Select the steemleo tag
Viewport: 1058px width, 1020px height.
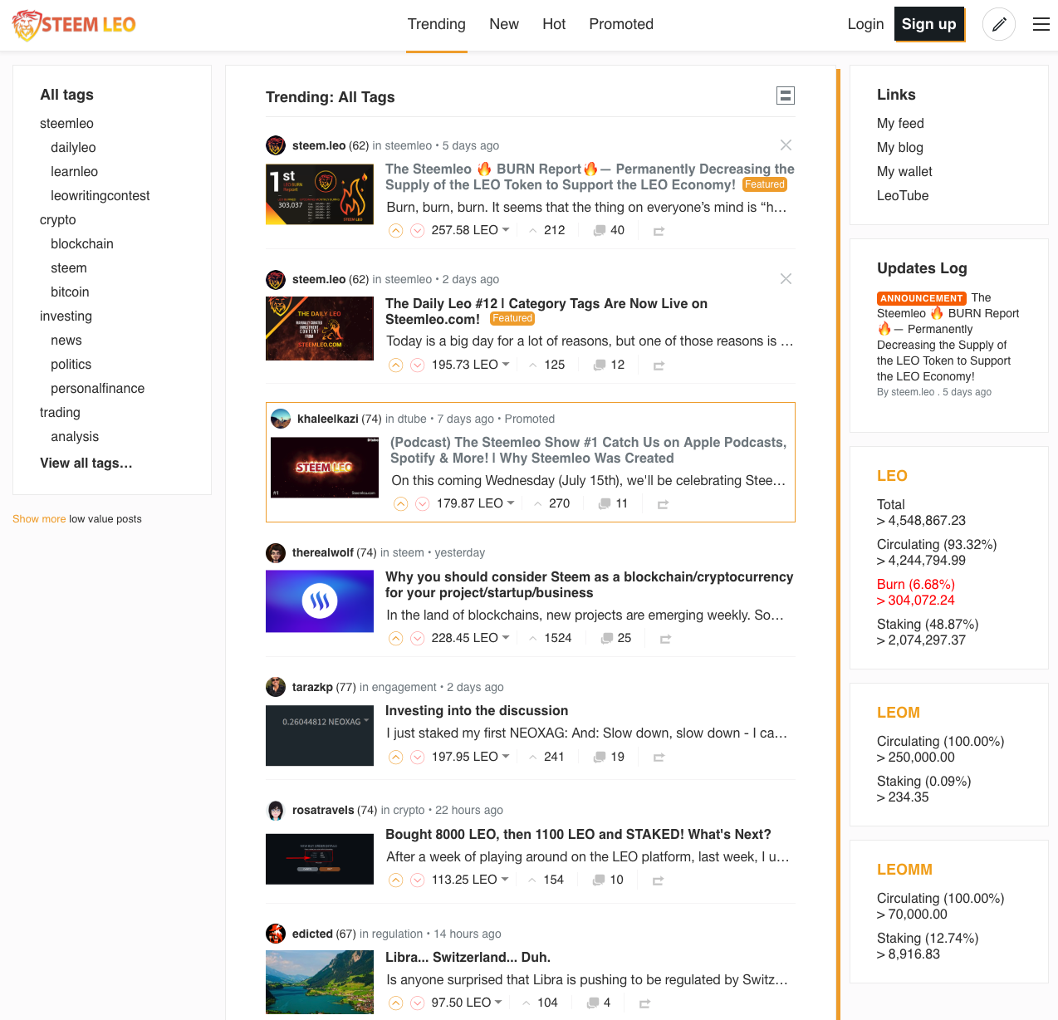(66, 124)
